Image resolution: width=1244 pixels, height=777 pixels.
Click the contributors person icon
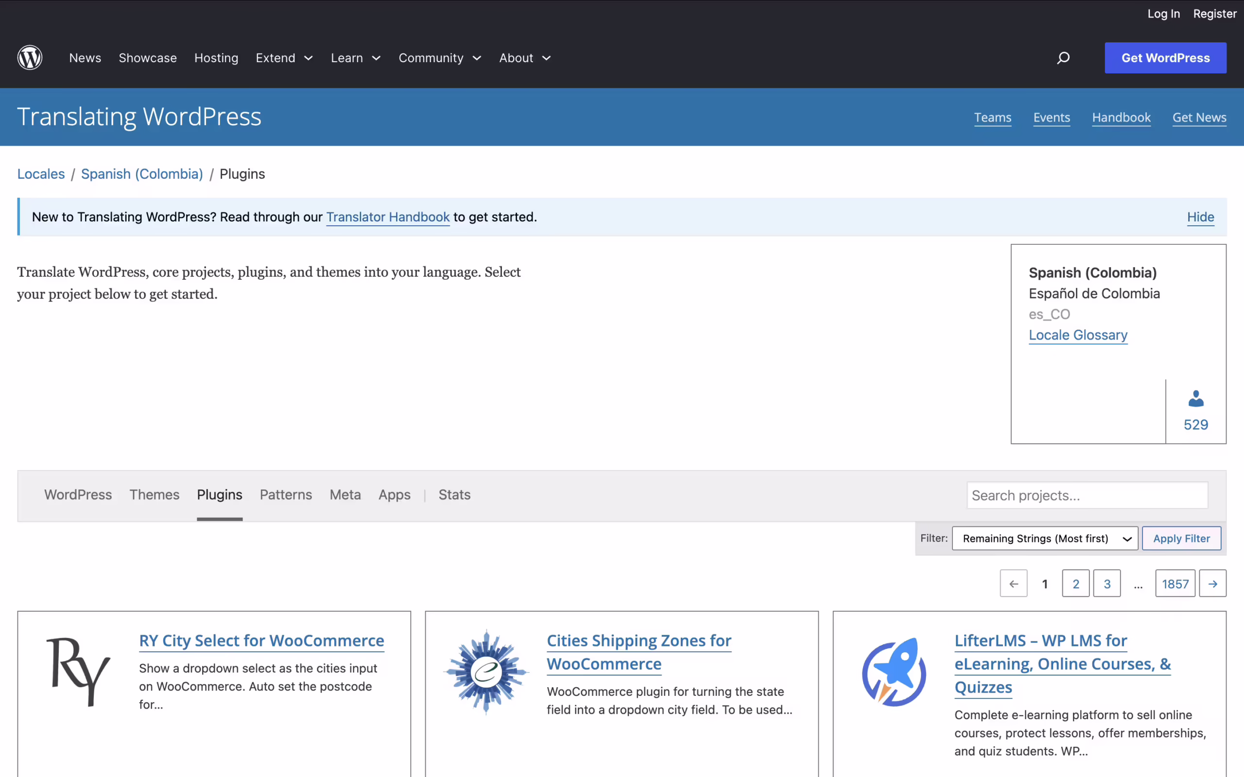pos(1196,399)
